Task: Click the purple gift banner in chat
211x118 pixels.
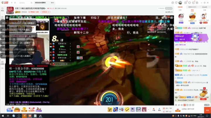Action: coord(191,37)
